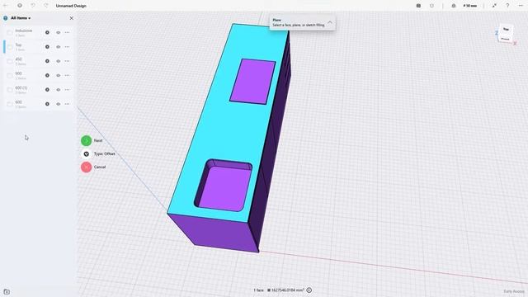Image resolution: width=528 pixels, height=297 pixels.
Task: Select the 600 (1) folder name
Action: [x=21, y=88]
